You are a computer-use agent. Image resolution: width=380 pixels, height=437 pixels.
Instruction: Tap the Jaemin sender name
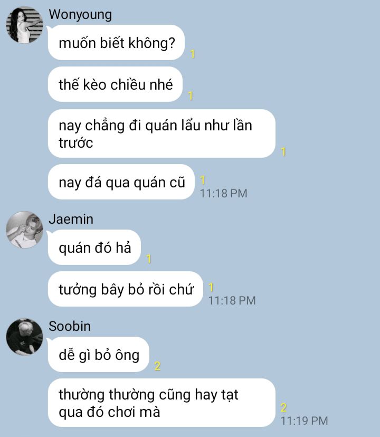[71, 219]
